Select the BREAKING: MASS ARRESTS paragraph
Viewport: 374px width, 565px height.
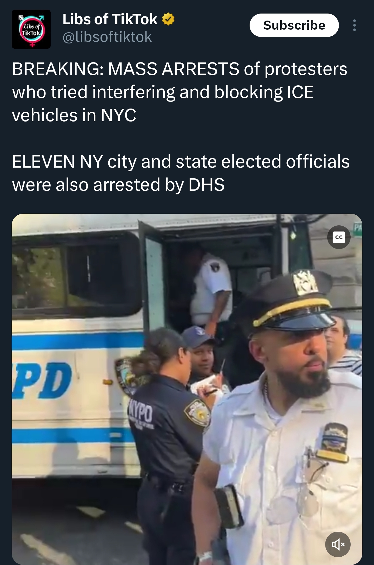pyautogui.click(x=179, y=92)
